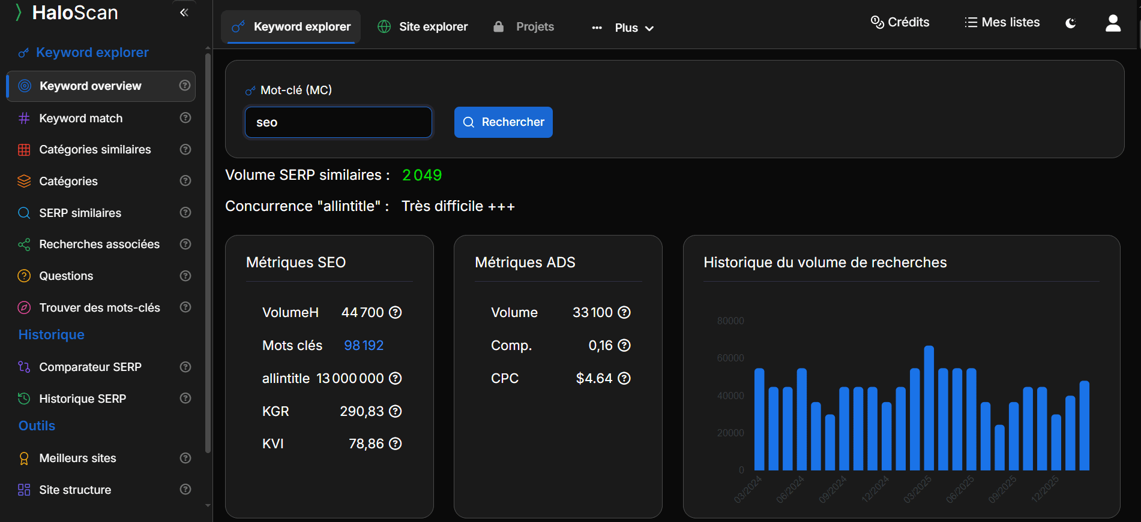Viewport: 1141px width, 522px height.
Task: Open the locked Projets tab
Action: coord(523,26)
